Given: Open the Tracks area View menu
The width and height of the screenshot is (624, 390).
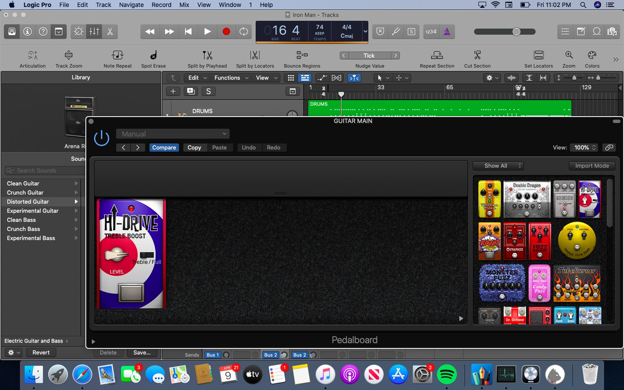Looking at the screenshot, I should point(266,78).
